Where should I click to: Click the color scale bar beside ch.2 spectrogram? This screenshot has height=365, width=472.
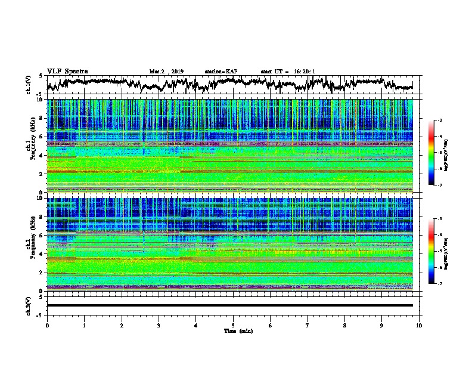point(431,251)
